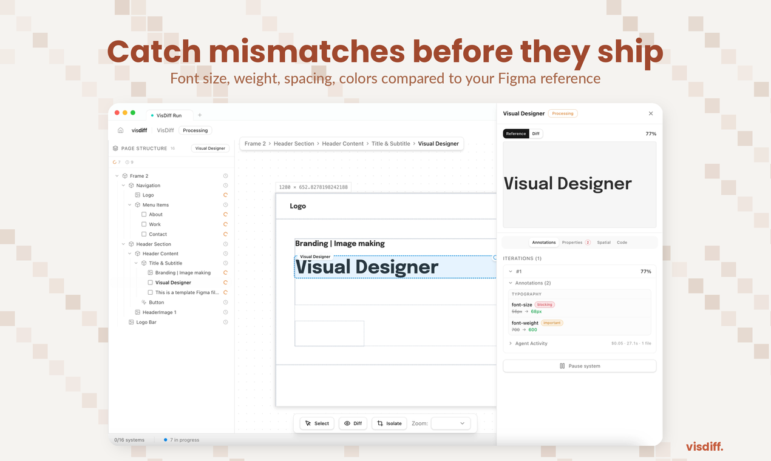This screenshot has width=771, height=461.
Task: Click the Pause system button
Action: click(580, 366)
